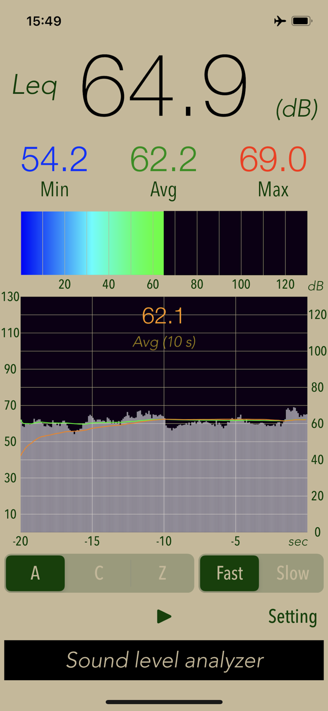Tap the colored dB level meter bar
Viewport: 328px width, 711px height.
[x=164, y=243]
